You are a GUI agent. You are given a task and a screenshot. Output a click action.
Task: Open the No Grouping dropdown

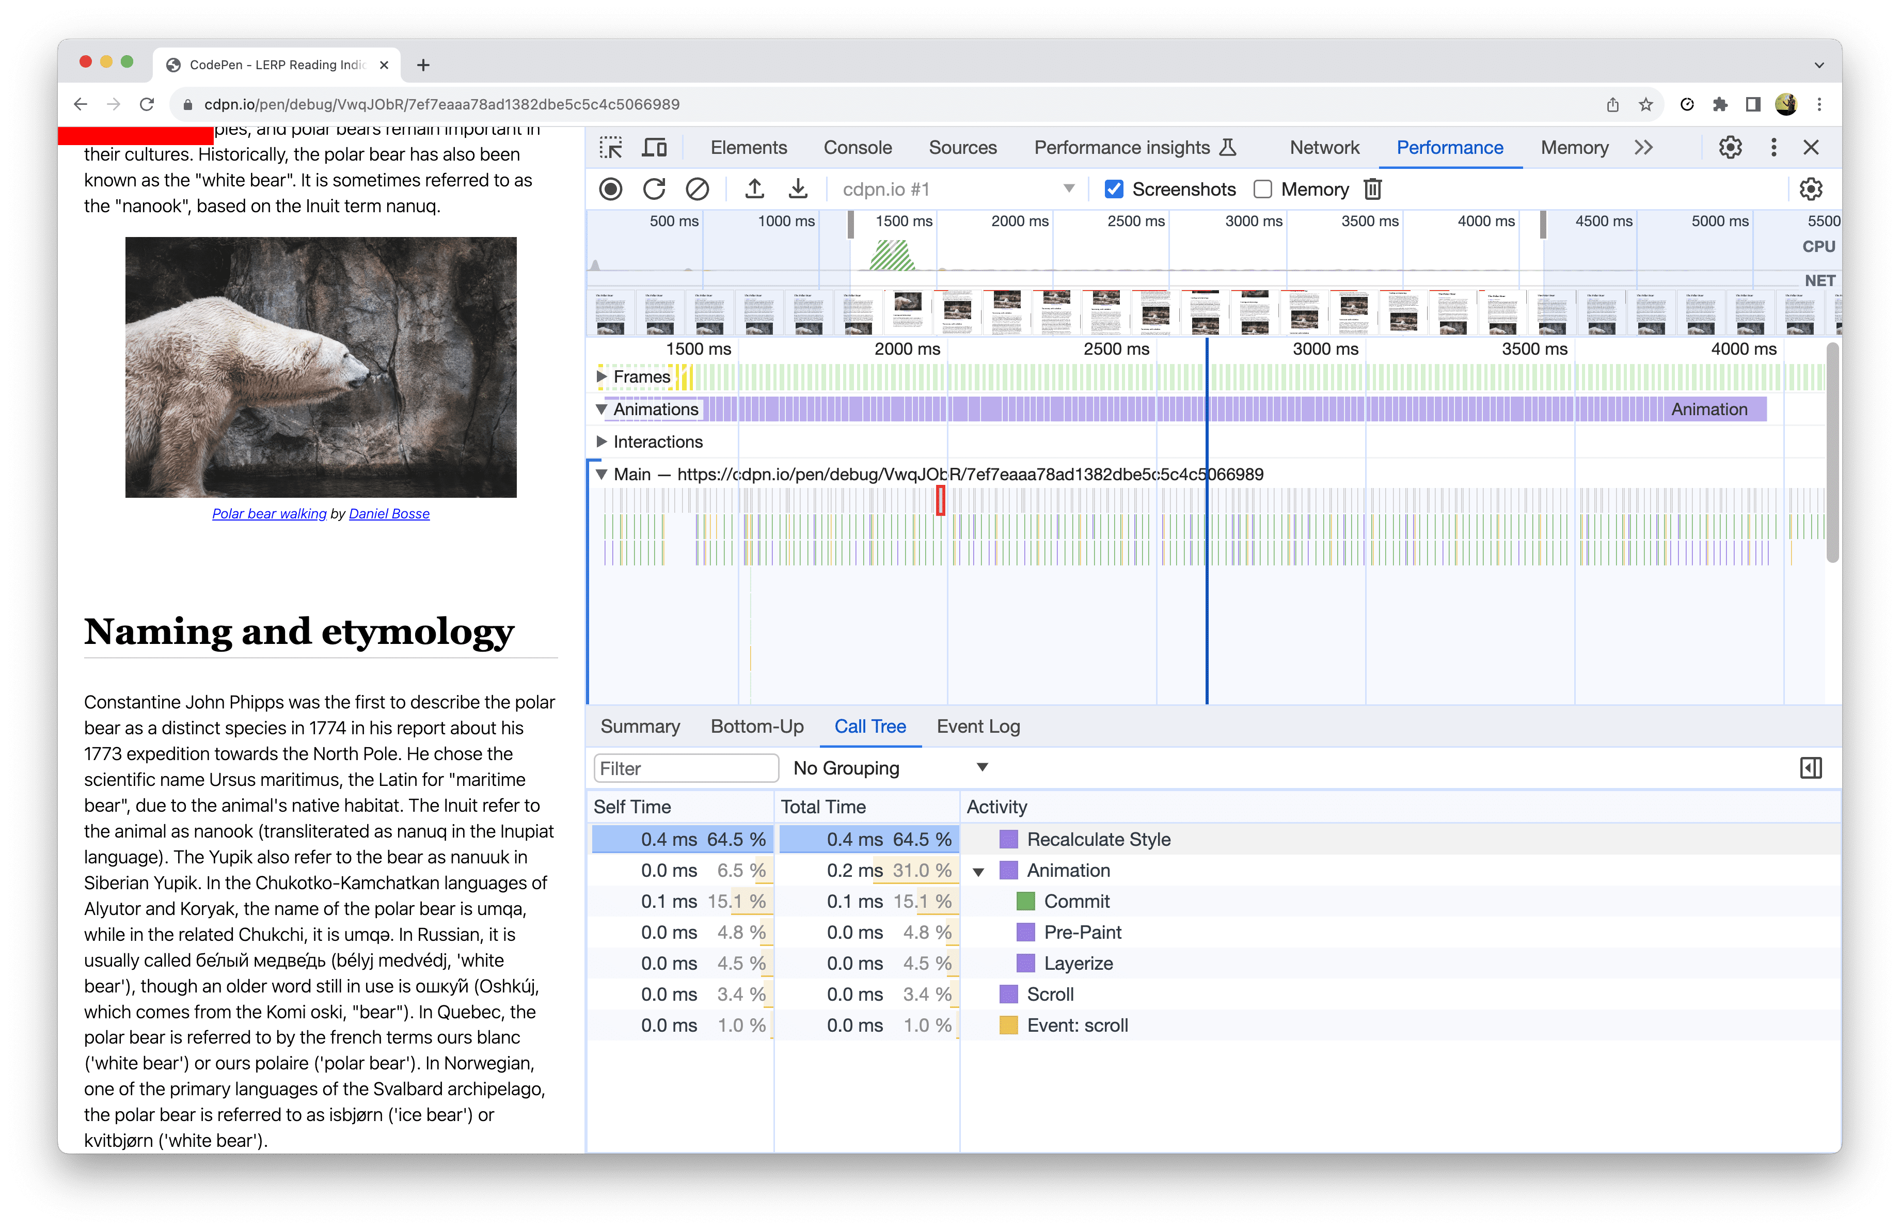(x=890, y=768)
